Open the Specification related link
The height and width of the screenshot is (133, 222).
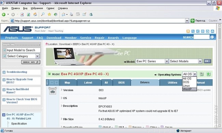19,123
